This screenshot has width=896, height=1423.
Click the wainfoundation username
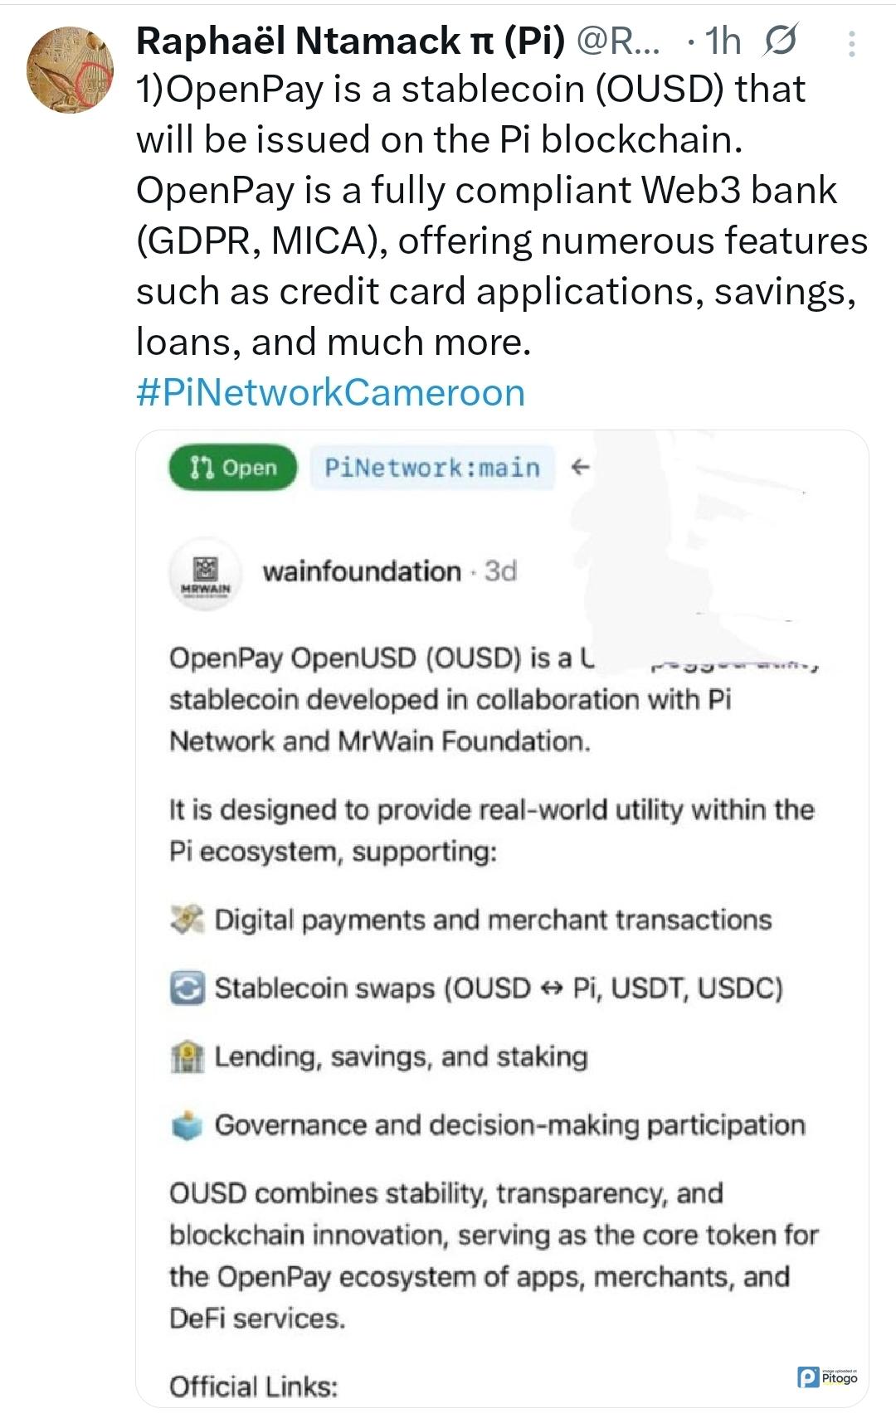(362, 571)
